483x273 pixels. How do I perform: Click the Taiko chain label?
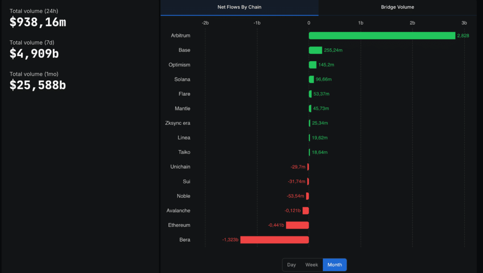184,152
